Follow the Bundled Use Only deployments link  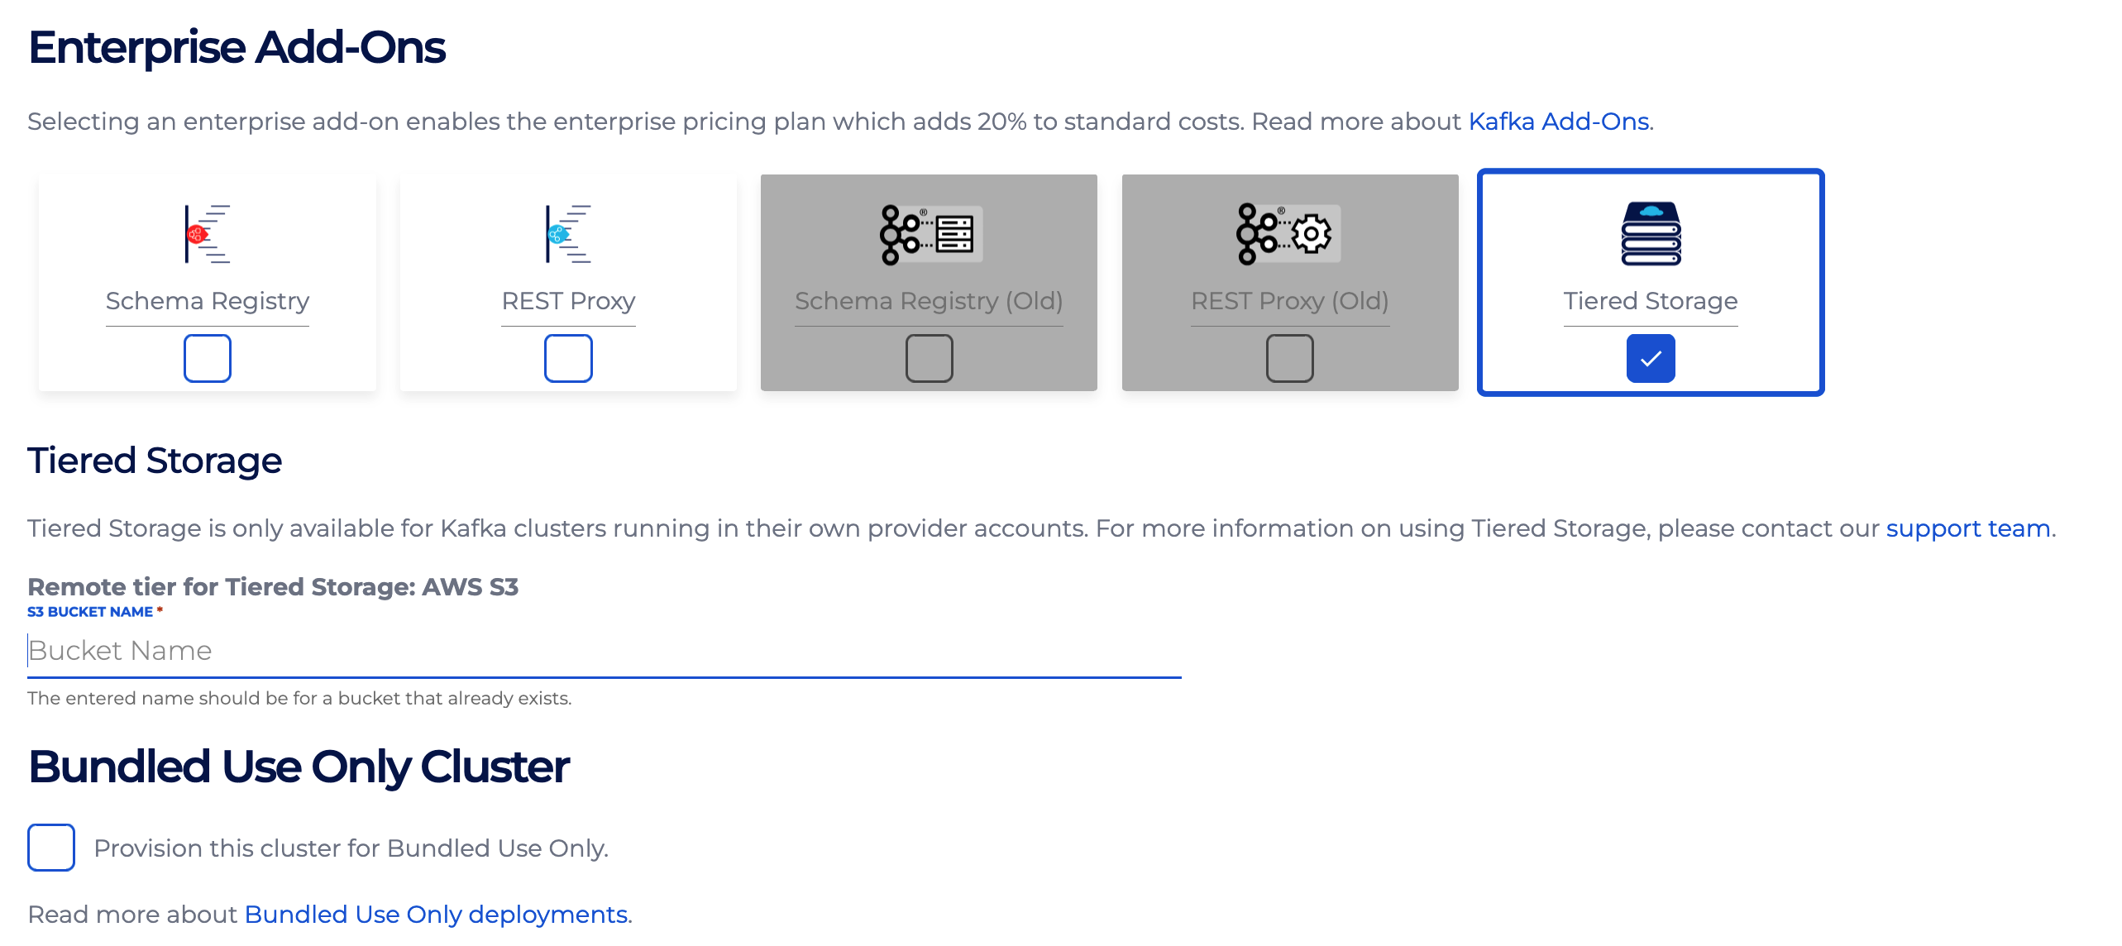pos(436,915)
